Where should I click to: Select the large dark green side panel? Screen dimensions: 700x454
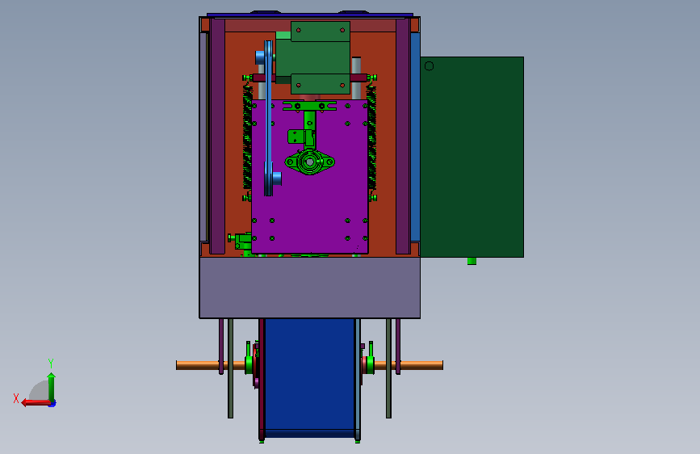(472, 157)
